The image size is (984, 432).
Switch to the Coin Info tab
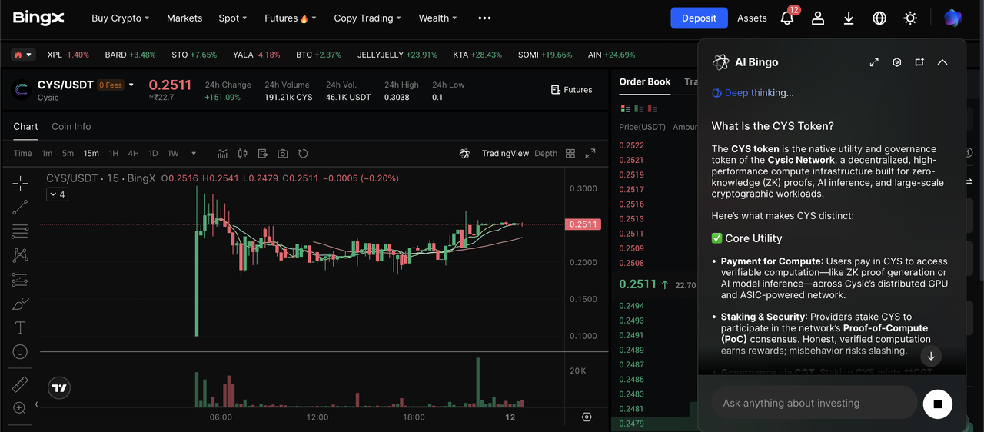71,126
